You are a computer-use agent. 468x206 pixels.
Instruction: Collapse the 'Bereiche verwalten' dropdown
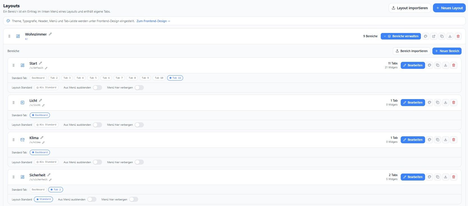click(x=401, y=36)
